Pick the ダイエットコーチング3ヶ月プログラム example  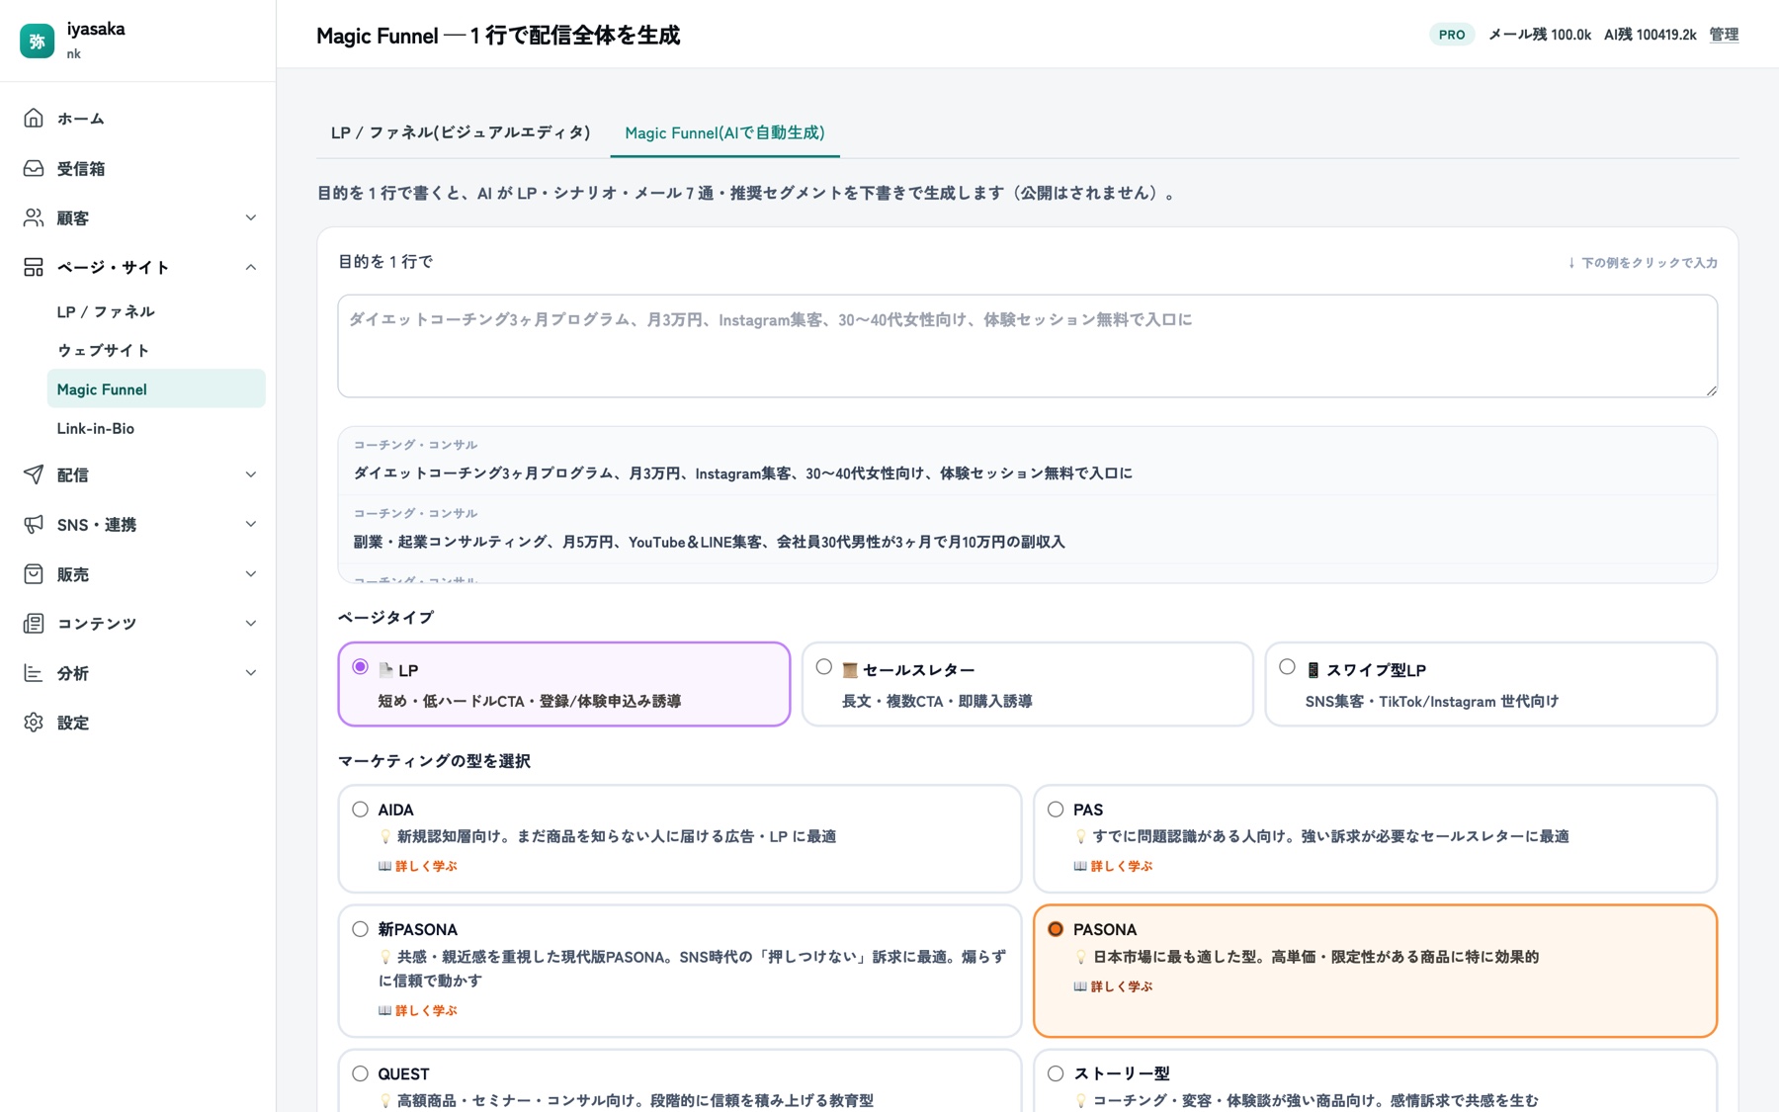(x=1028, y=462)
